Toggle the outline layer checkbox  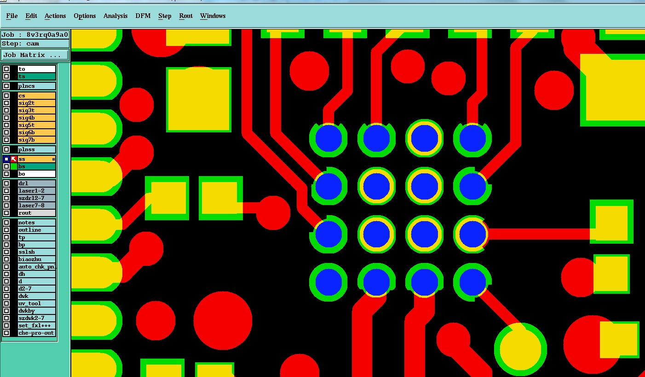[6, 230]
